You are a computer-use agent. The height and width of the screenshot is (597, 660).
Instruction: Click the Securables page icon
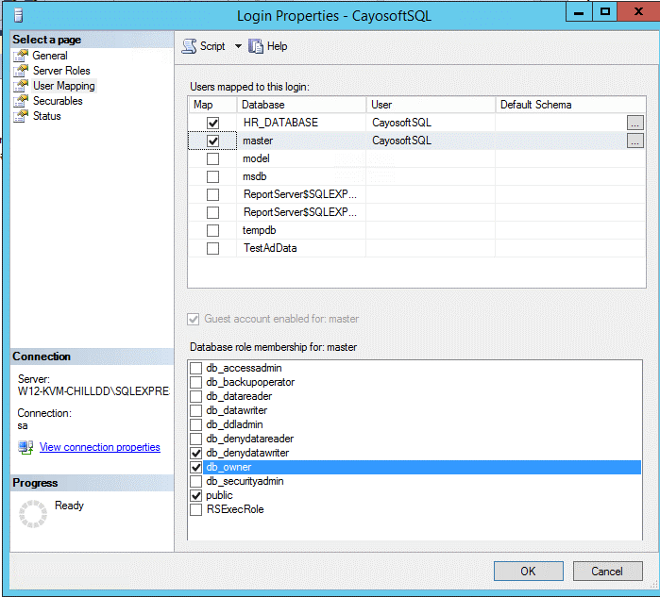point(21,101)
